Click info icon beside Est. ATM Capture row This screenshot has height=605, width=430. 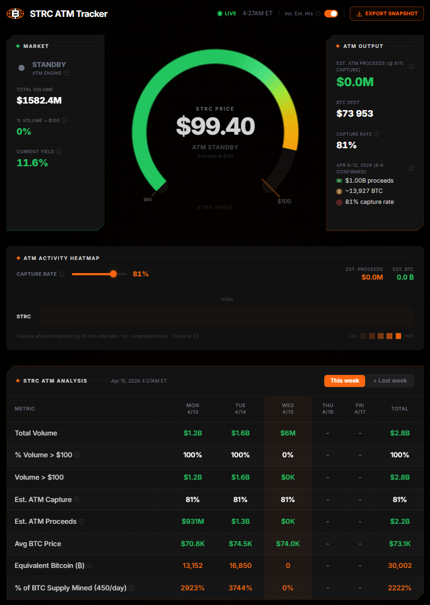tap(76, 500)
